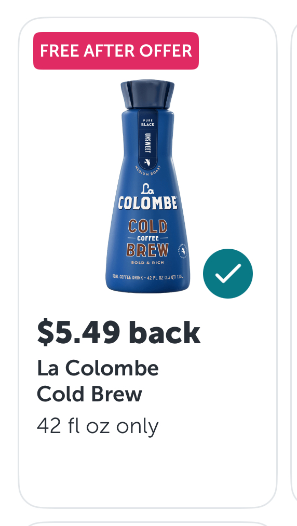Click the La Colombe logo on the bottle
The width and height of the screenshot is (297, 526).
pyautogui.click(x=147, y=197)
